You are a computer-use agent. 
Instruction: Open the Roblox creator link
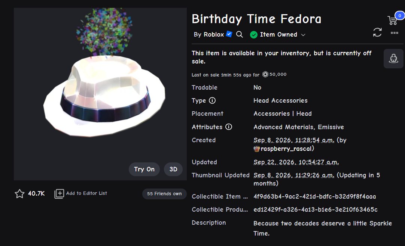click(x=214, y=34)
